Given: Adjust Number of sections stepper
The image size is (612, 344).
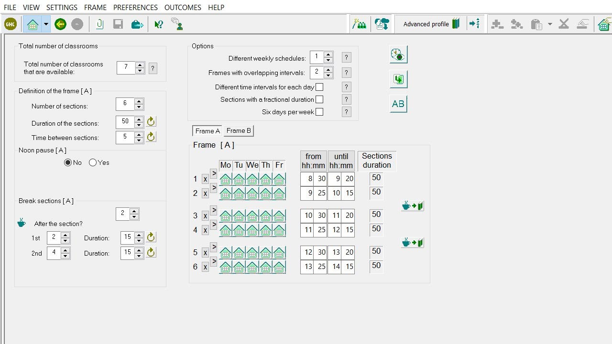Looking at the screenshot, I should 139,104.
